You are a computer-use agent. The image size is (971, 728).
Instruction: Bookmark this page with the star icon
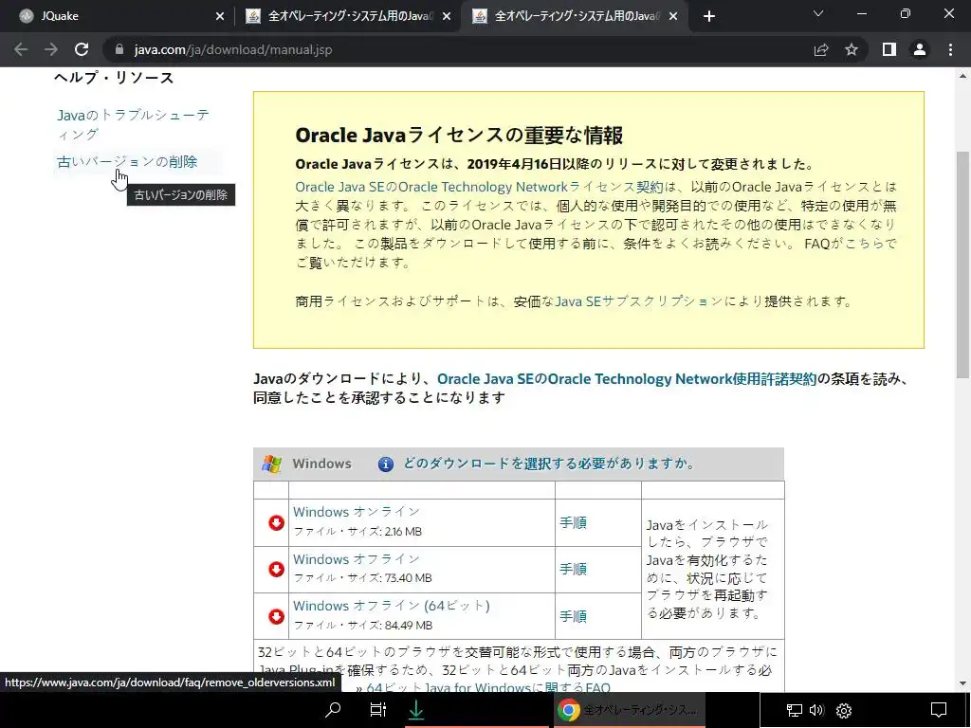click(852, 49)
